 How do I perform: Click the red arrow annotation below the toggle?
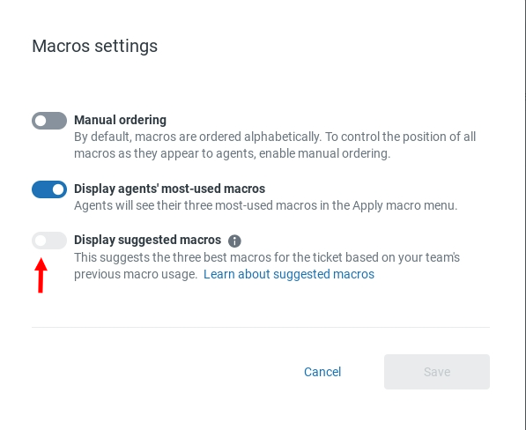pyautogui.click(x=41, y=276)
